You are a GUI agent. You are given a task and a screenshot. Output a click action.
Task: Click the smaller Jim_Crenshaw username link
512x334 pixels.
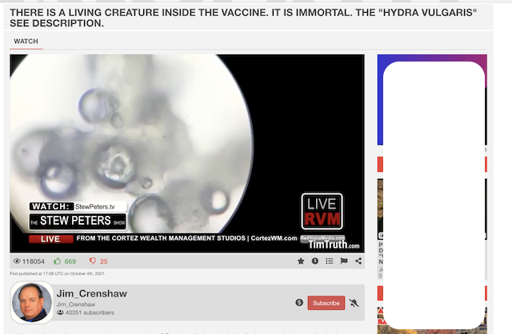(x=76, y=304)
